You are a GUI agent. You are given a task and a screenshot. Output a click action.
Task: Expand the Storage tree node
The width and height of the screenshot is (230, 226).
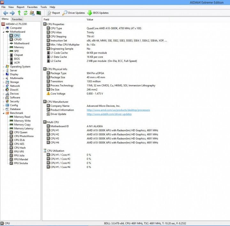[x=4, y=82]
